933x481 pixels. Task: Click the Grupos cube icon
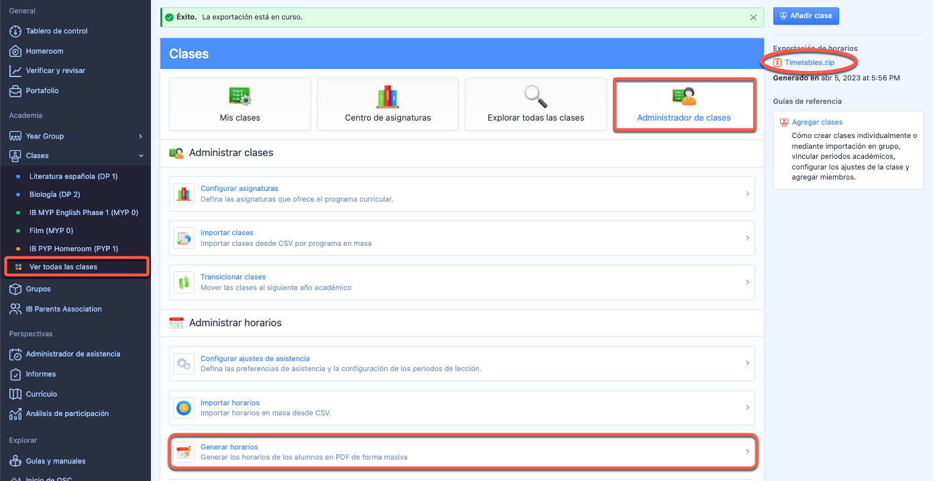[x=15, y=289]
